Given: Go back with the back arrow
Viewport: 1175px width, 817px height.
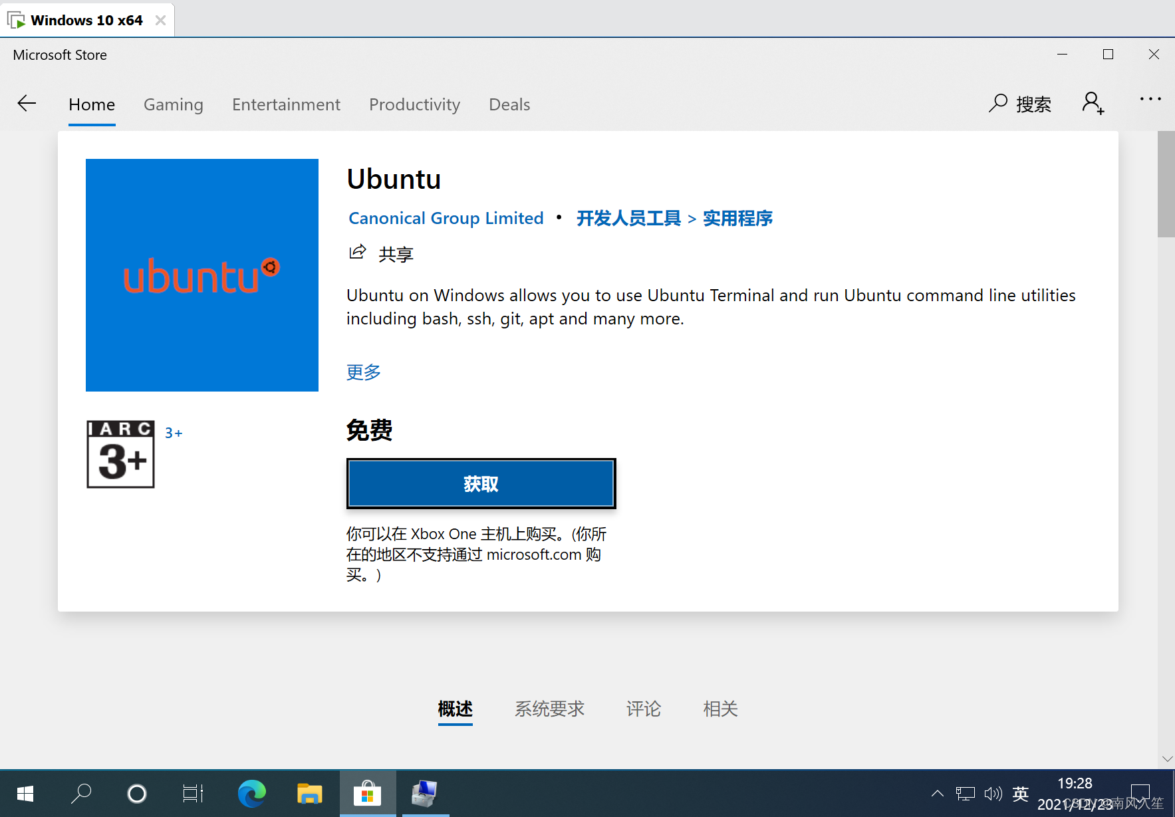Looking at the screenshot, I should point(27,104).
